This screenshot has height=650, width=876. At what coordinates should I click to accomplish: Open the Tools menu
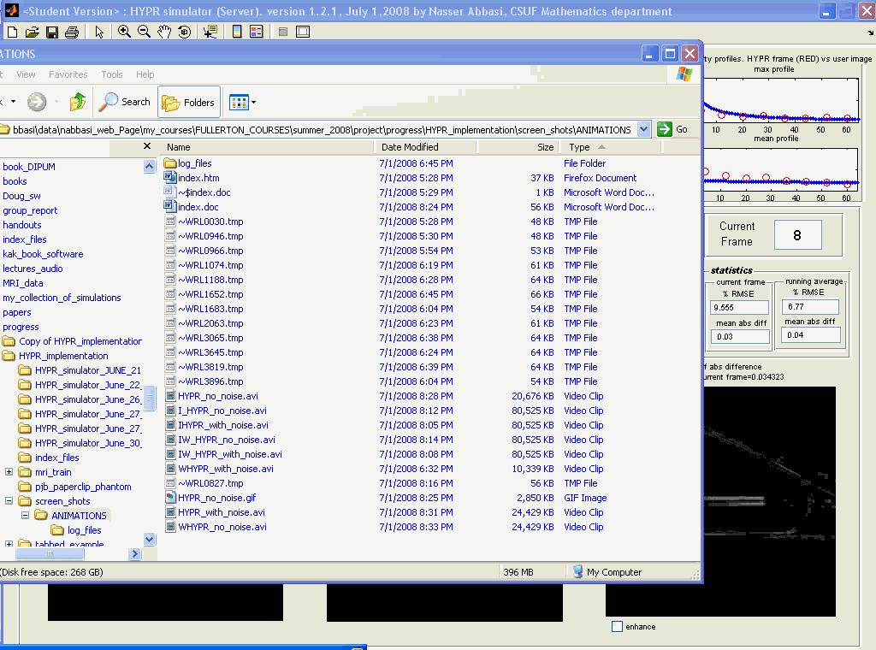point(112,74)
